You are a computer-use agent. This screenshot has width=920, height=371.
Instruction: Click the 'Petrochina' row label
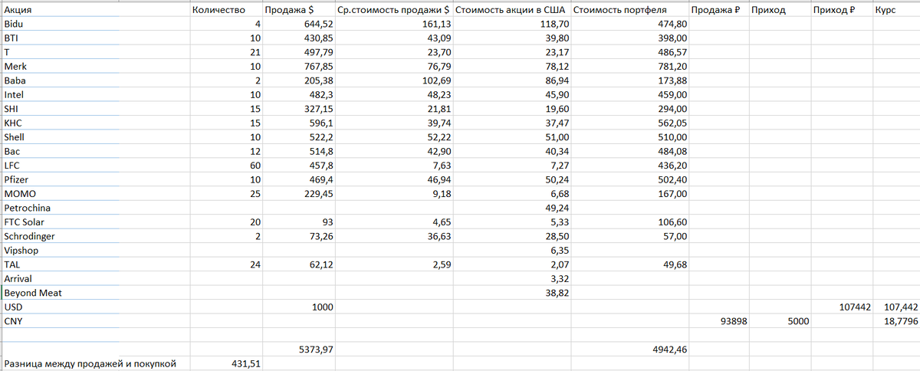point(95,207)
